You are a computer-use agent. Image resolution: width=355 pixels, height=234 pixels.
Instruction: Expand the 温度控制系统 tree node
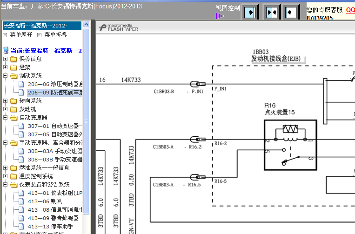point(6,176)
